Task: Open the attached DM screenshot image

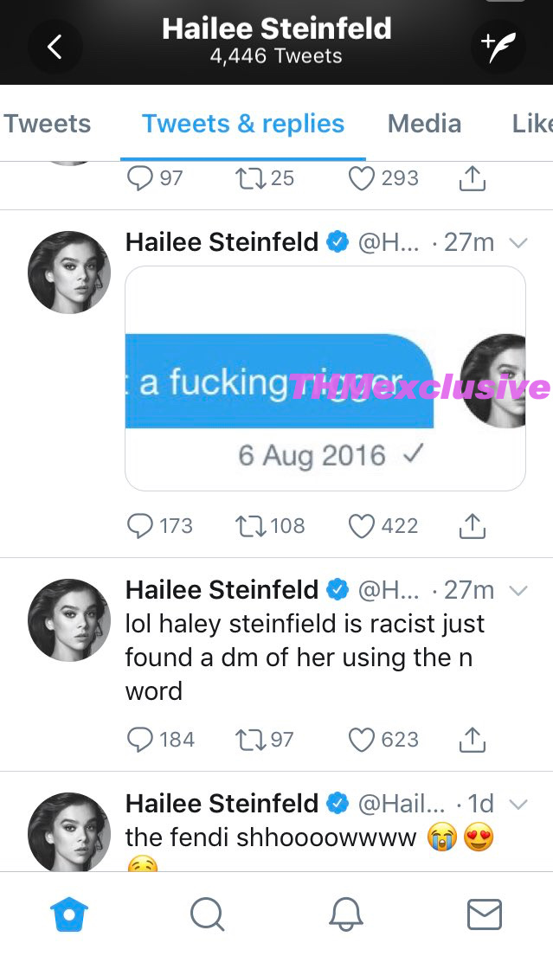Action: (x=325, y=378)
